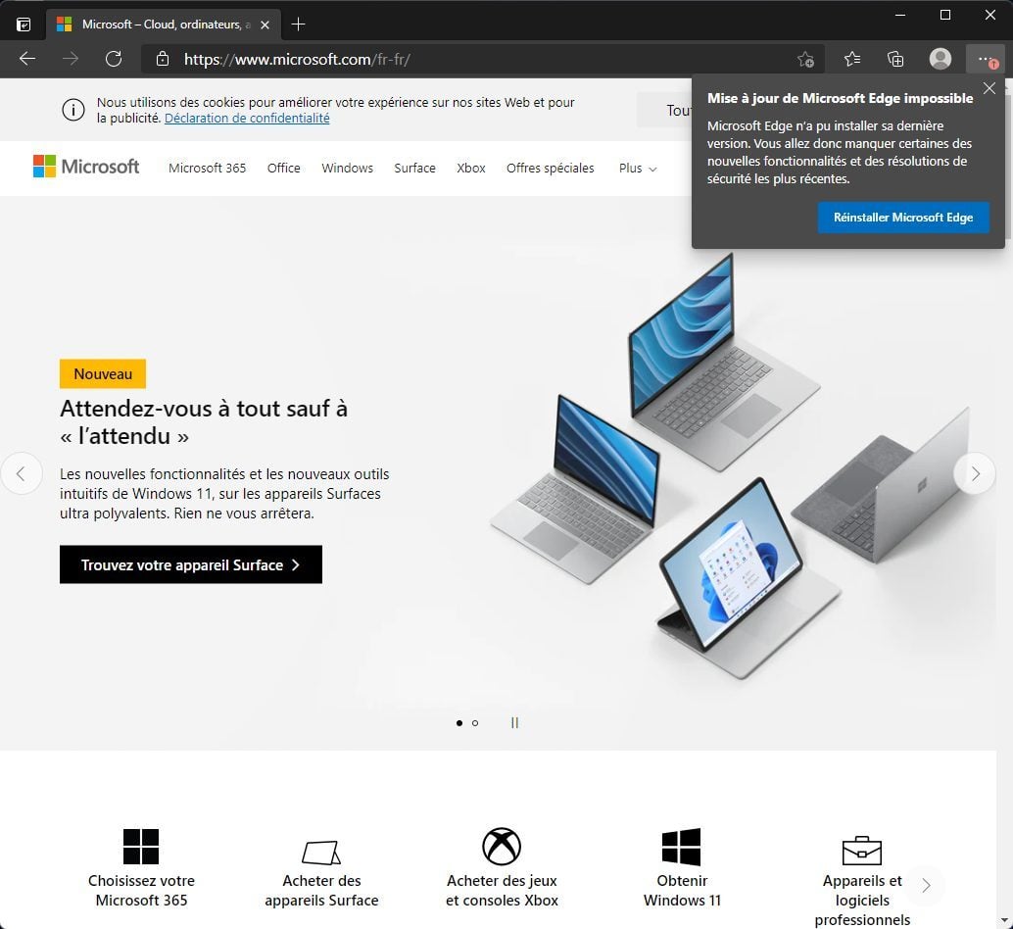This screenshot has height=929, width=1013.
Task: Click the Microsoft favicon on the tab
Action: [64, 24]
